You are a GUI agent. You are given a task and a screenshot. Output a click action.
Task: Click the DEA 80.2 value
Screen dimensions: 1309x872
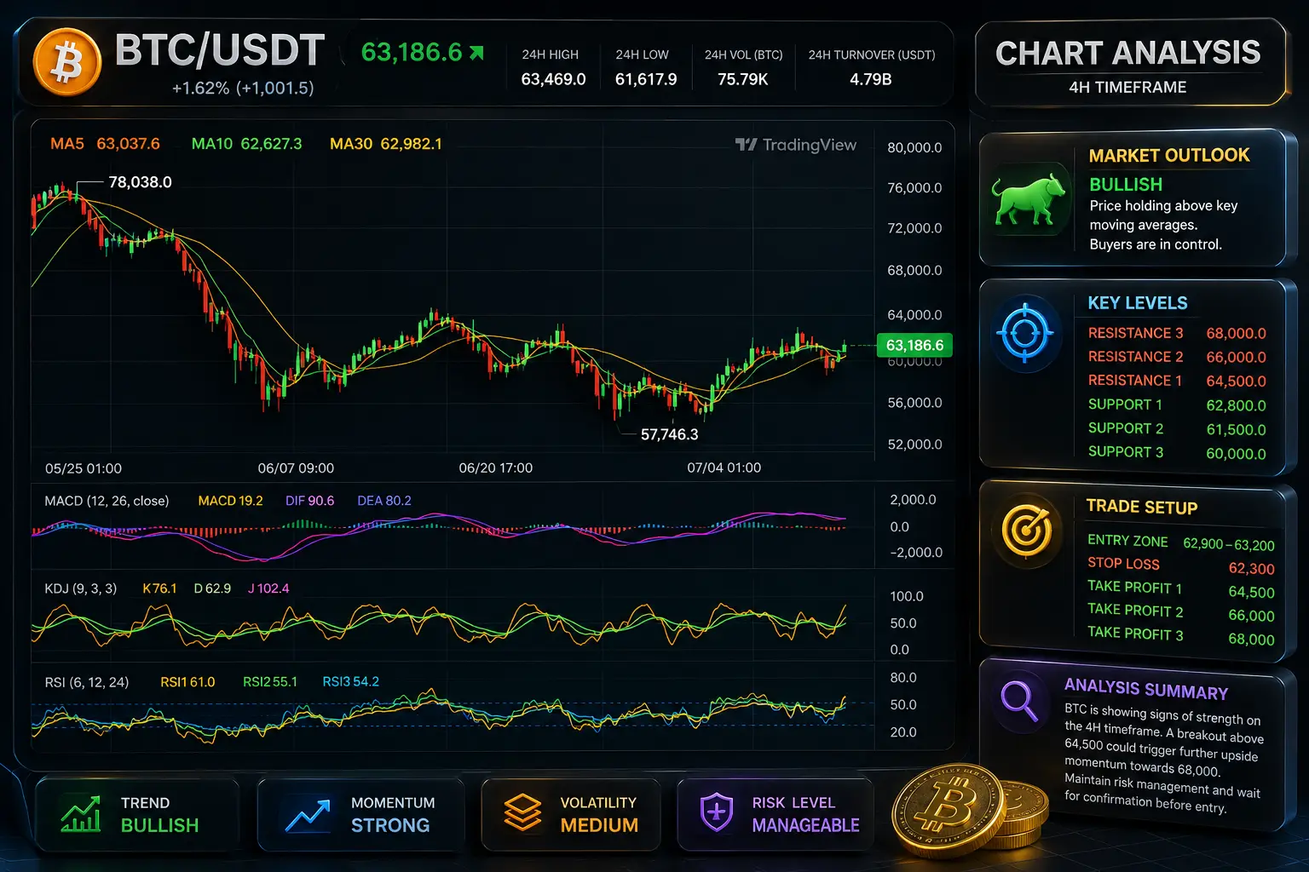(384, 501)
